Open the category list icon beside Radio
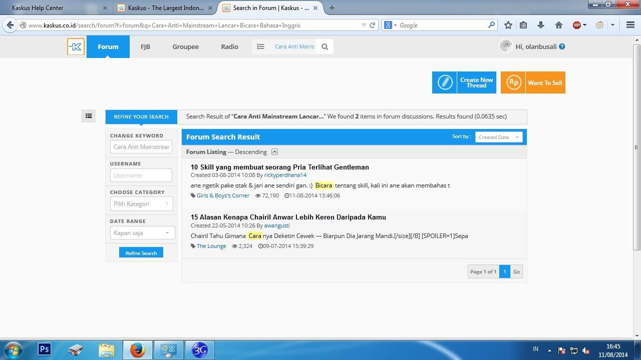 260,46
